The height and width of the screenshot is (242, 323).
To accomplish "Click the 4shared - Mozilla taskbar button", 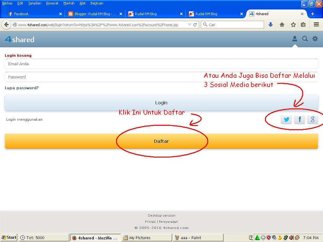I will (x=95, y=238).
